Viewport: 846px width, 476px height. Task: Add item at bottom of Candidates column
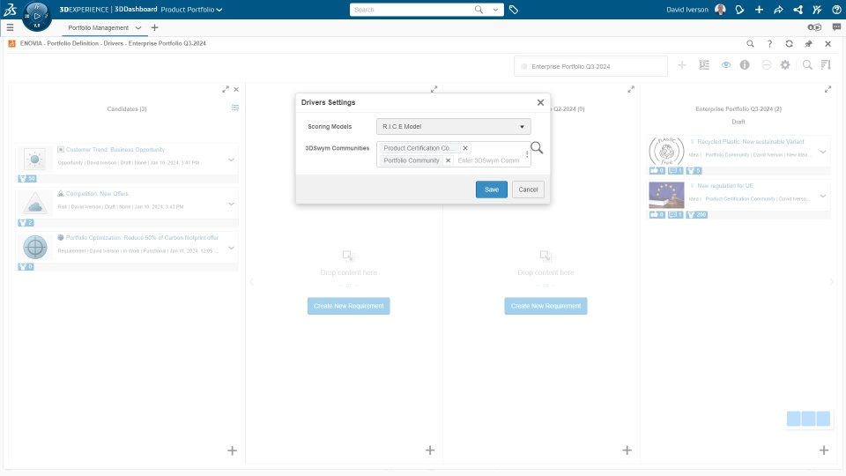(232, 450)
